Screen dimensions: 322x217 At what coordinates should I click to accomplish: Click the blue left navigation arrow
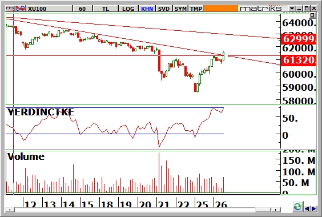[x=307, y=209]
